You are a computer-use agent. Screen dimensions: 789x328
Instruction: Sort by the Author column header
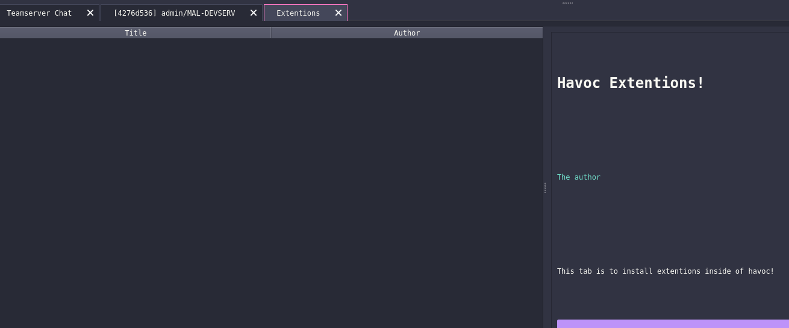click(407, 33)
